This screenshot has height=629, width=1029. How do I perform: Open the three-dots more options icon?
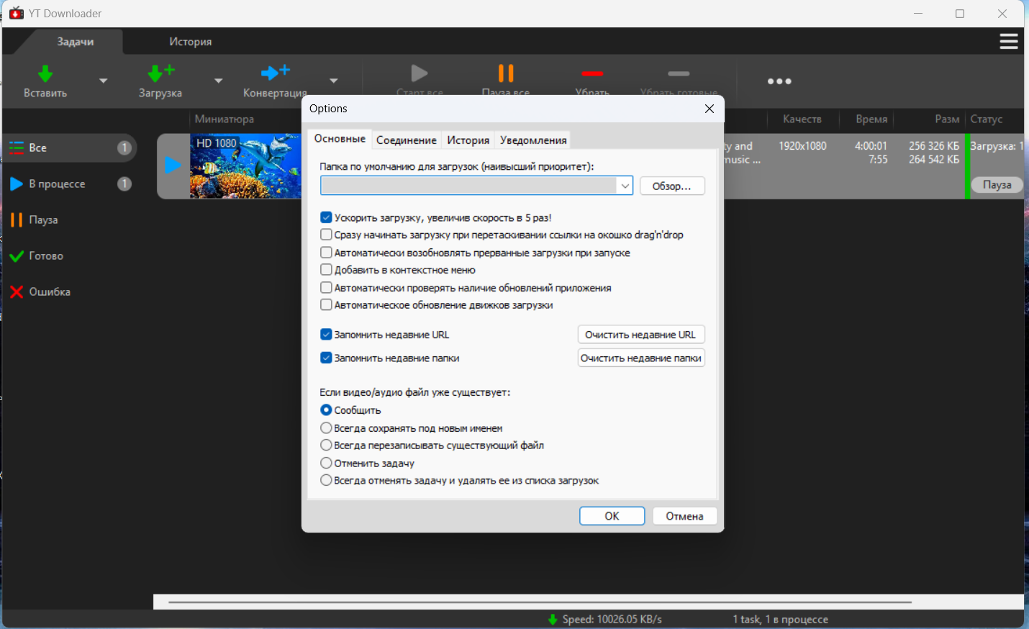coord(779,81)
